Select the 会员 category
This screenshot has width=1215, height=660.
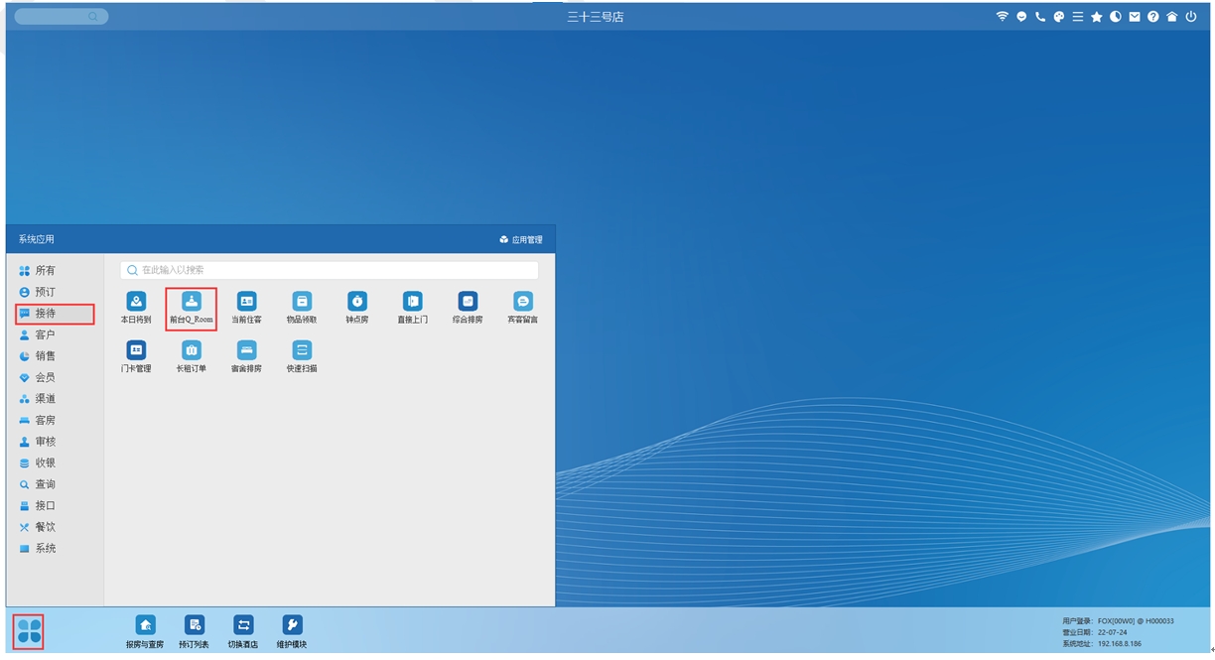[55, 377]
